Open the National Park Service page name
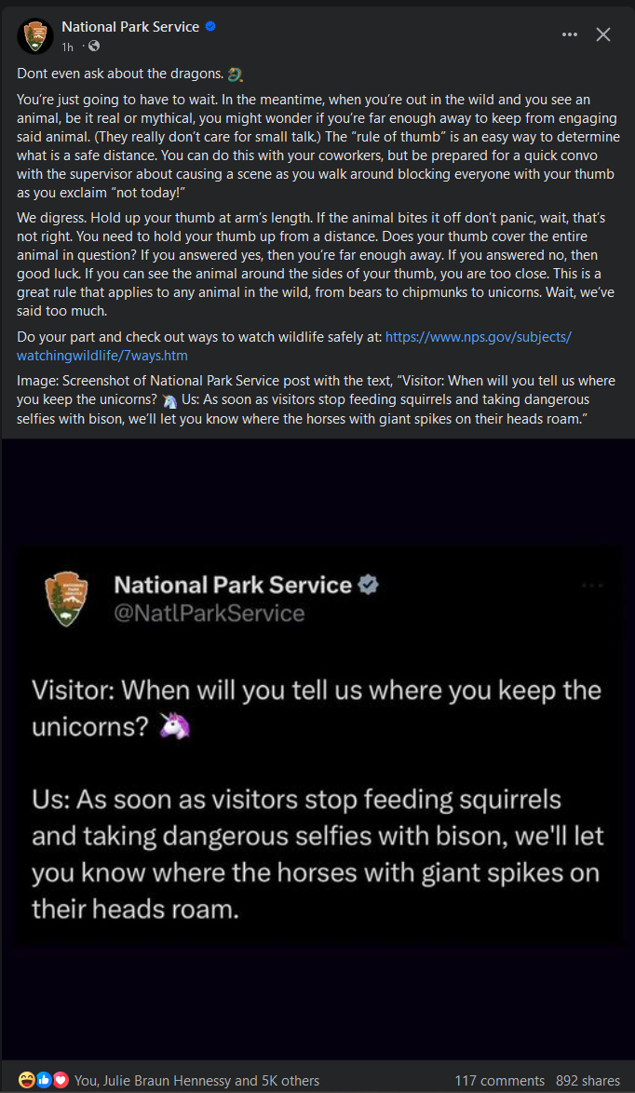This screenshot has height=1093, width=635. pos(130,27)
